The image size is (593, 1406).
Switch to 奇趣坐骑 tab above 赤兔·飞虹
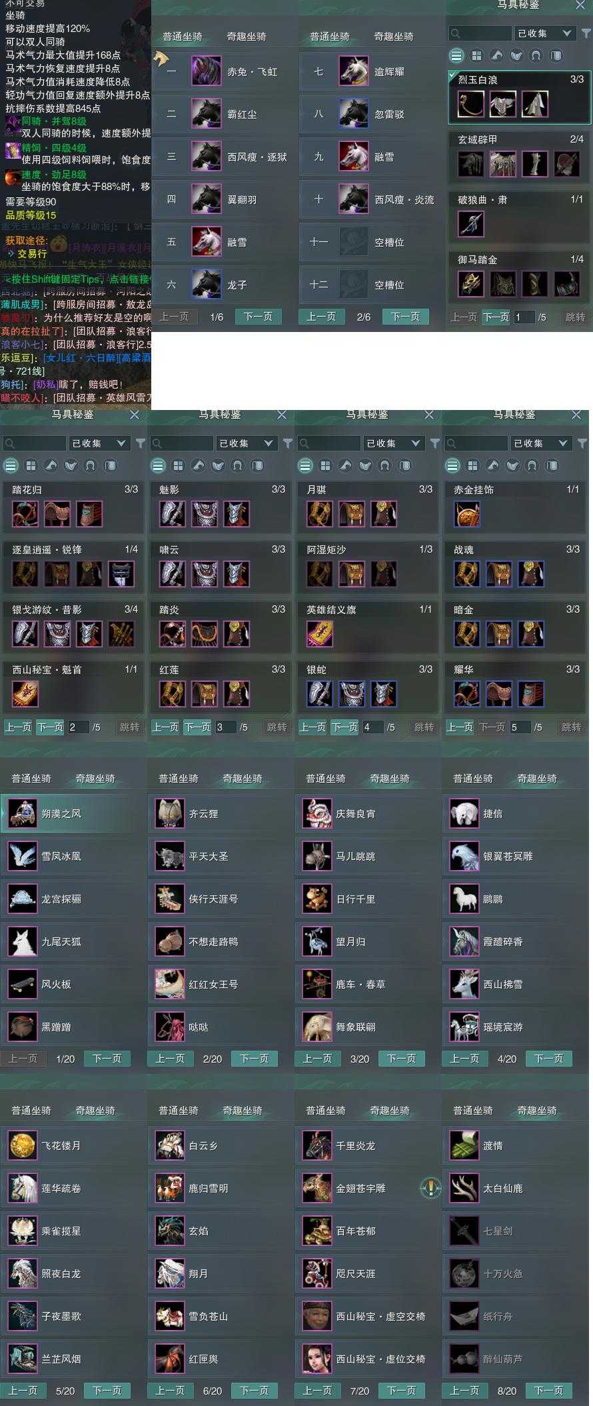pyautogui.click(x=247, y=37)
